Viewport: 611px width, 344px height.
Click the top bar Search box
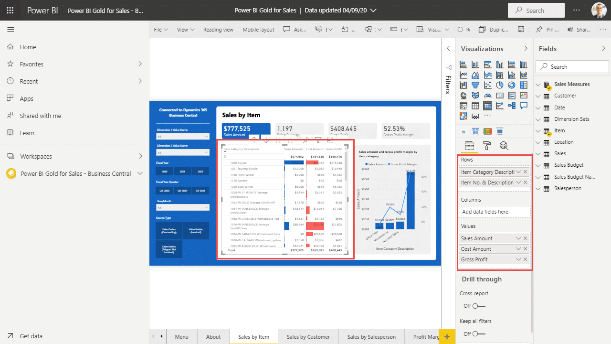[x=536, y=11]
